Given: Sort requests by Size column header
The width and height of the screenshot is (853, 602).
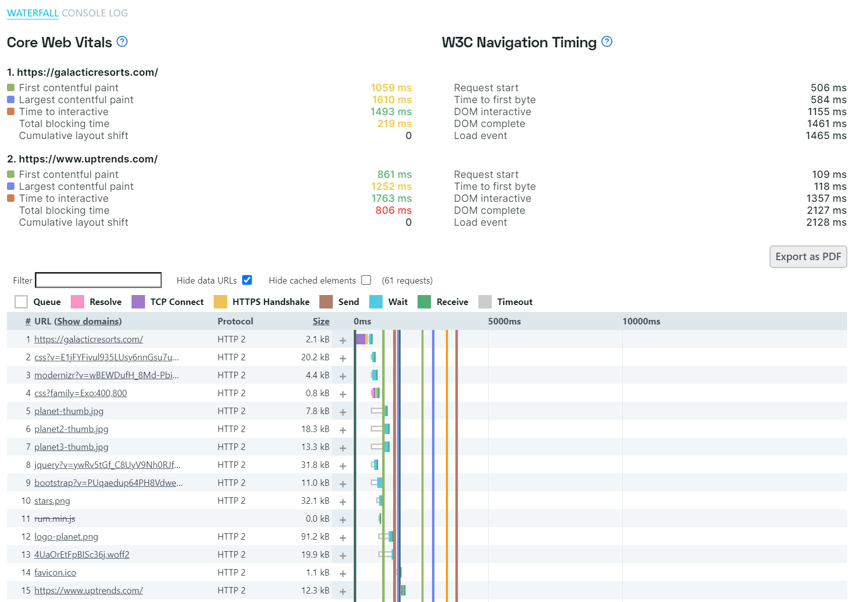Looking at the screenshot, I should coord(321,321).
